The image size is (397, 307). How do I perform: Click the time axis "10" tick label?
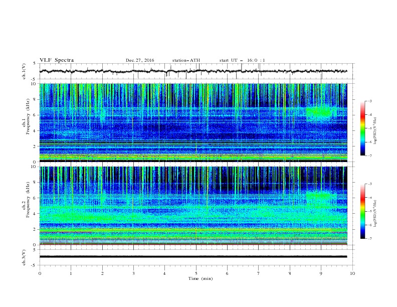352,273
